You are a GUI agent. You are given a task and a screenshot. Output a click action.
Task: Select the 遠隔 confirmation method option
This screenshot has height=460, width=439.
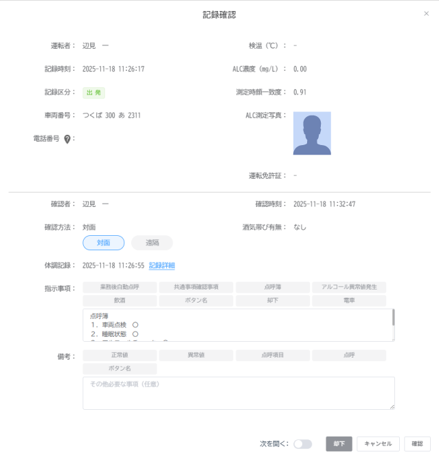152,243
